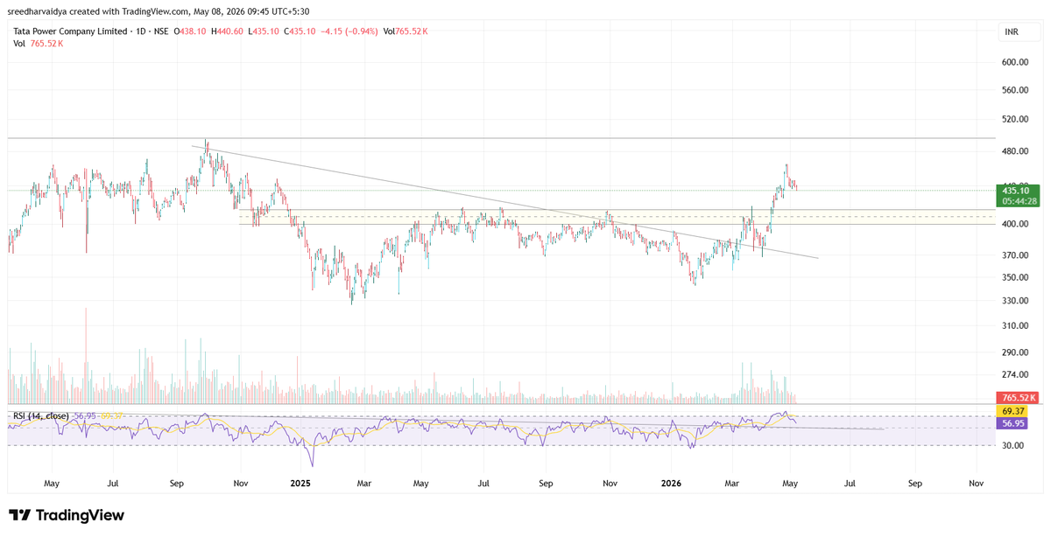
Task: Click the open value O438.10
Action: coord(190,31)
